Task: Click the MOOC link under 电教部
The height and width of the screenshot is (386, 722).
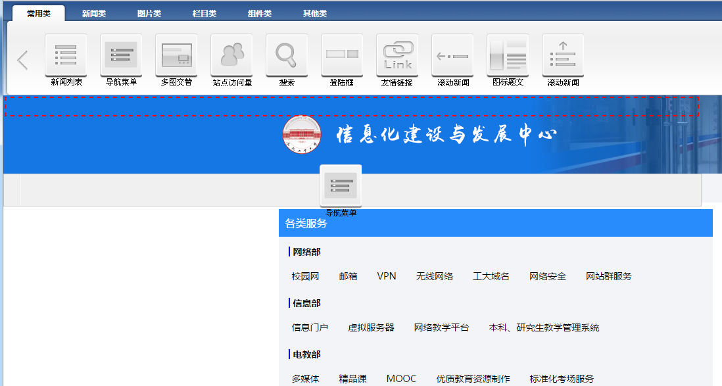Action: 401,379
